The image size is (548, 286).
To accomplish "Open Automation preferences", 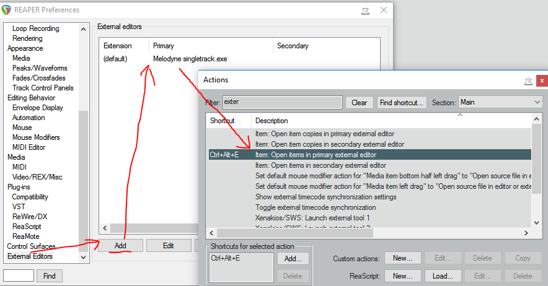I will (x=29, y=118).
